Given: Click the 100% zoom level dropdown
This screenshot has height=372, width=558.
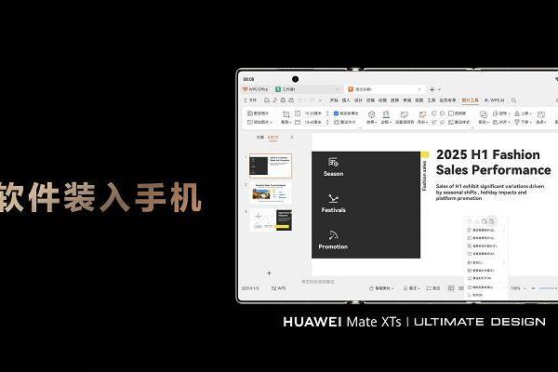Looking at the screenshot, I should (x=517, y=288).
